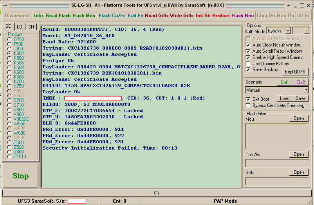Click the Gdfs file field
Screen dimensions: 314x205
pos(277,182)
